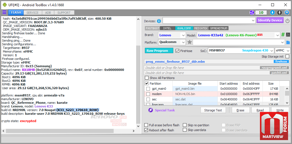Viewport: 292px width, 144px height.
Task: Open the Model dropdown Lenovo-K33a42
Action: coord(238,35)
